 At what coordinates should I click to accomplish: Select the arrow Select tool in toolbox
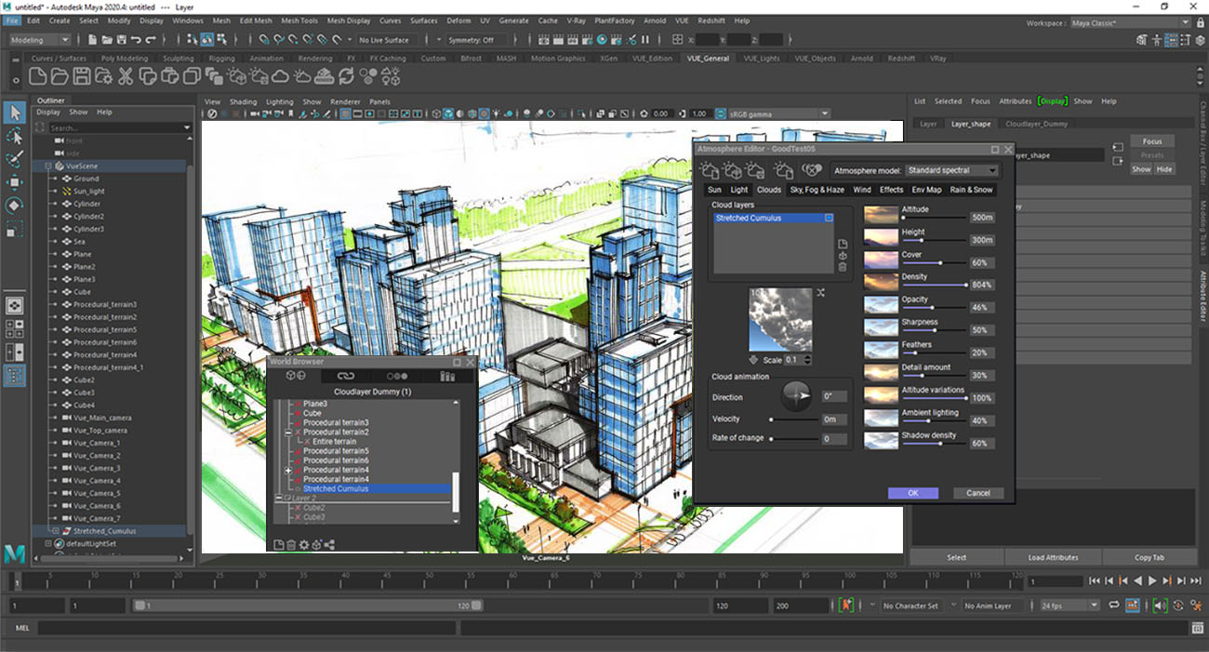click(15, 112)
